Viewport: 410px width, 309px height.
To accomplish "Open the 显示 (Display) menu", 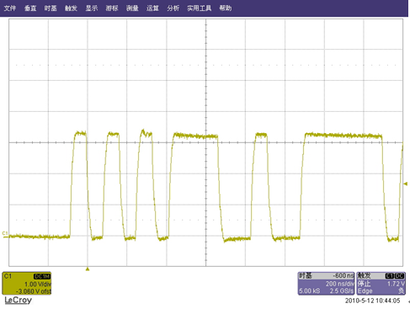I will pyautogui.click(x=92, y=8).
